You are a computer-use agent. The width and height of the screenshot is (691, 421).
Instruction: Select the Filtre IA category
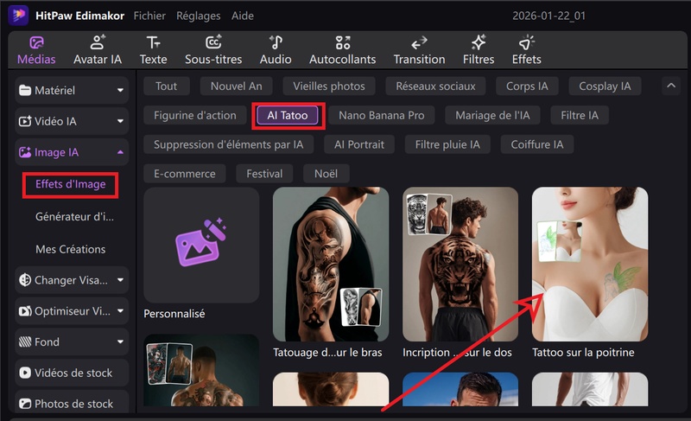[x=580, y=116]
